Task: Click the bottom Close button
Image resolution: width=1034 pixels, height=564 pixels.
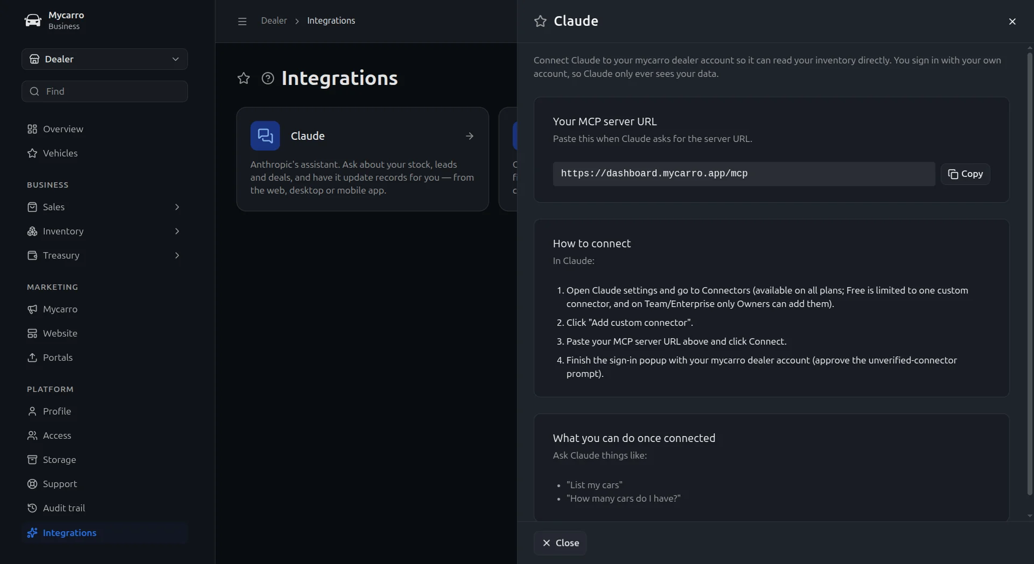Action: (560, 543)
